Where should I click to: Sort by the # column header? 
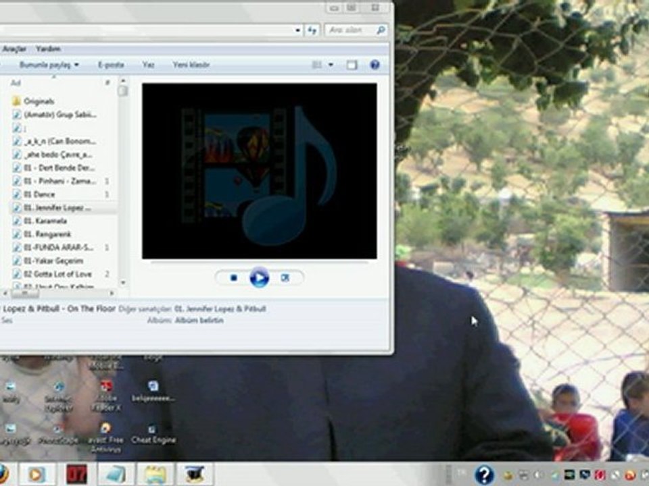pos(107,82)
